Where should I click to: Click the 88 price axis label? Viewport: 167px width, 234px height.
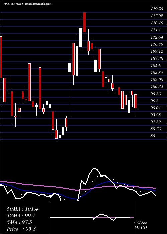click(x=153, y=136)
